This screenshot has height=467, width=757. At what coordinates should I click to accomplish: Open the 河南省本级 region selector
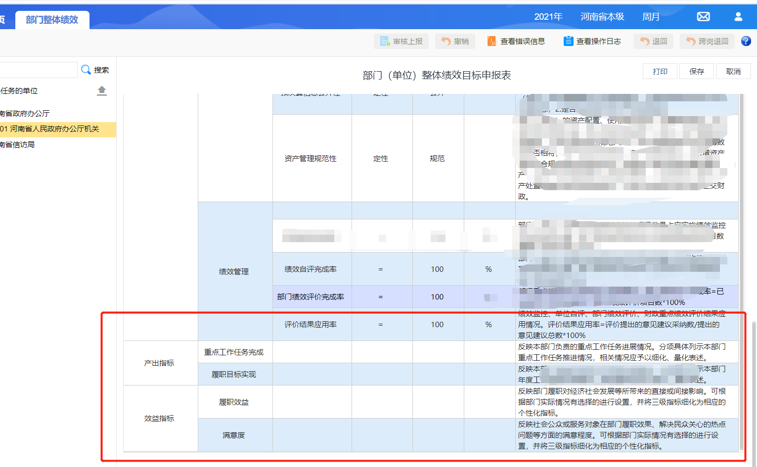[602, 16]
